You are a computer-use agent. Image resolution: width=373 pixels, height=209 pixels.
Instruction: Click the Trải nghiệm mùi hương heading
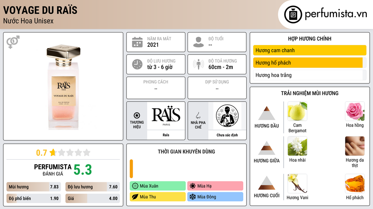310,93
